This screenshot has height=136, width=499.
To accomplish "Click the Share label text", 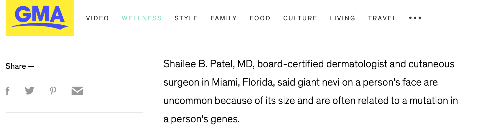I will [x=16, y=66].
